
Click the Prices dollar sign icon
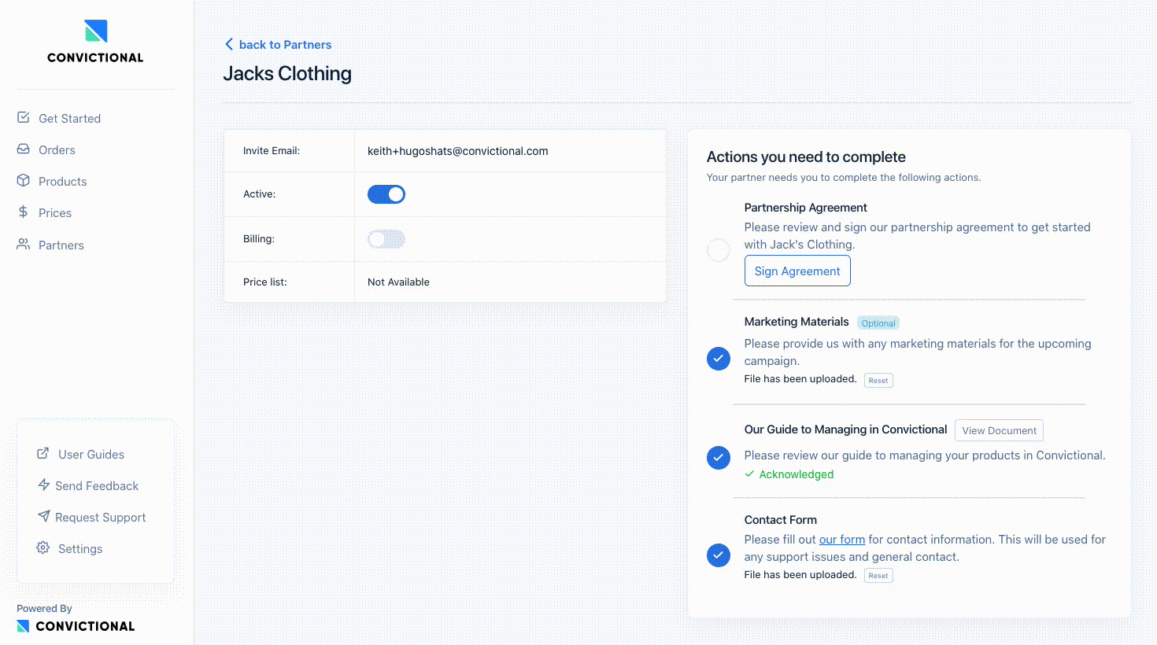[24, 212]
